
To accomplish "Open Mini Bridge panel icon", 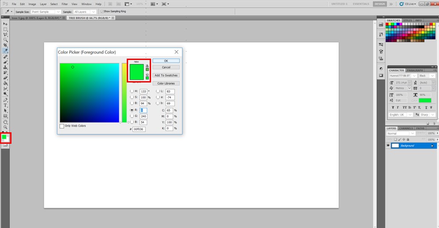I will 381,25.
